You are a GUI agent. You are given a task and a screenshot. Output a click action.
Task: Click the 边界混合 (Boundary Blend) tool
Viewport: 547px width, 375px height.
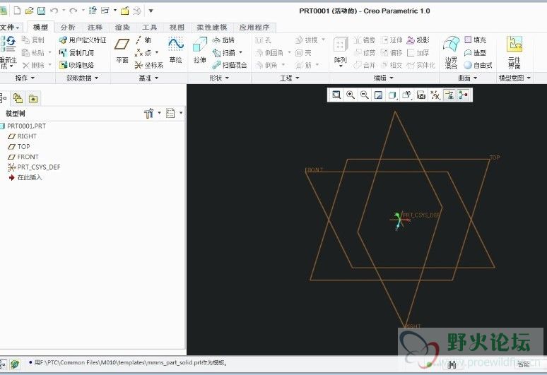451,52
